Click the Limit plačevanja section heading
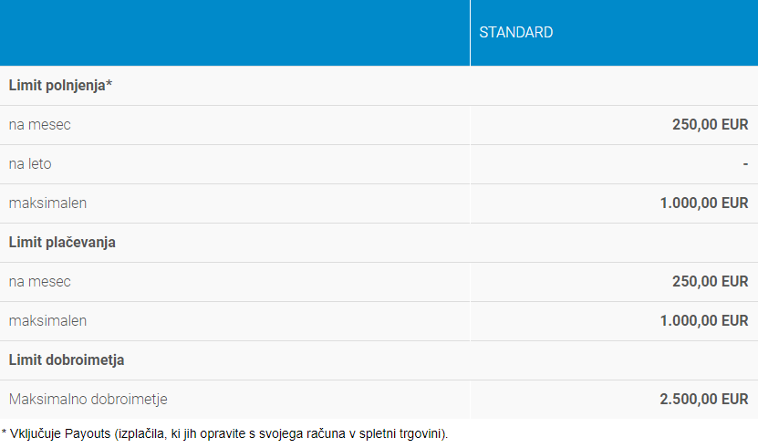The image size is (758, 448). coord(62,243)
